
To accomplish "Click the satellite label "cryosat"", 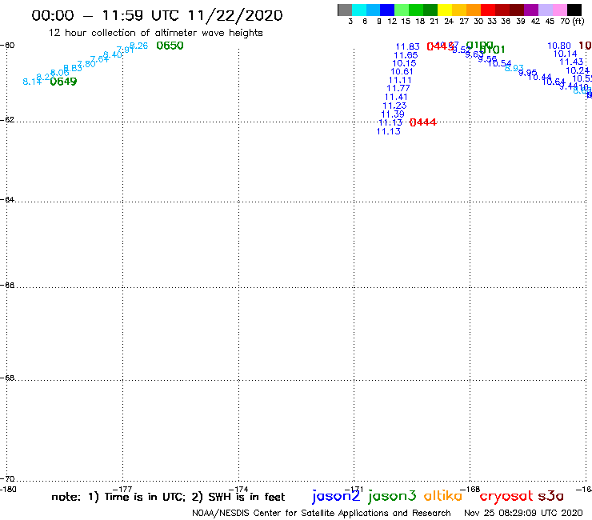I will 506,497.
